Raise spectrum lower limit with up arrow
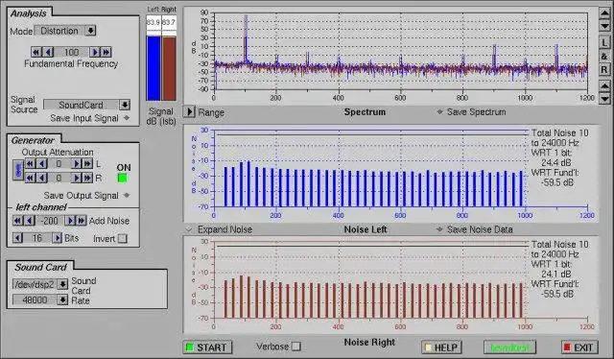Screen dimensions: 614x359 click(x=604, y=85)
